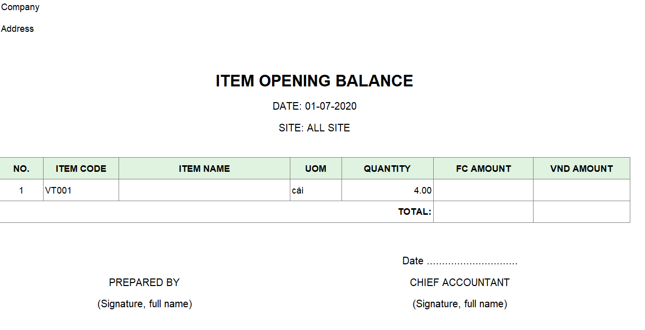Select the QUANTITY column header
The width and height of the screenshot is (645, 330).
(x=387, y=169)
